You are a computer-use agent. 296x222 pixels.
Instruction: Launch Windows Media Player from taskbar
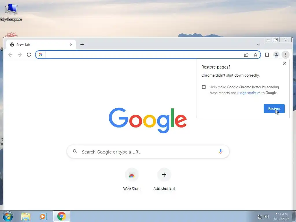pyautogui.click(x=43, y=216)
